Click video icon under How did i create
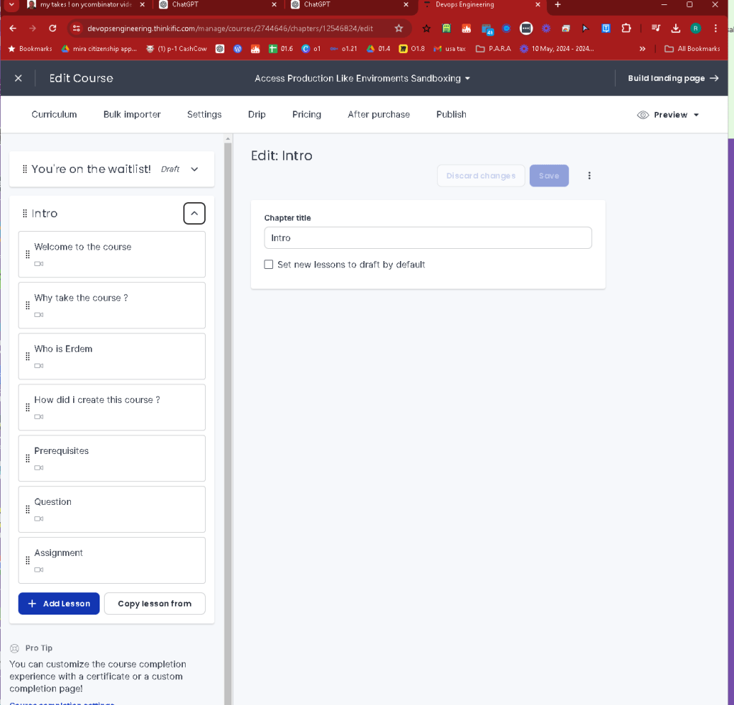The image size is (734, 705). 39,417
